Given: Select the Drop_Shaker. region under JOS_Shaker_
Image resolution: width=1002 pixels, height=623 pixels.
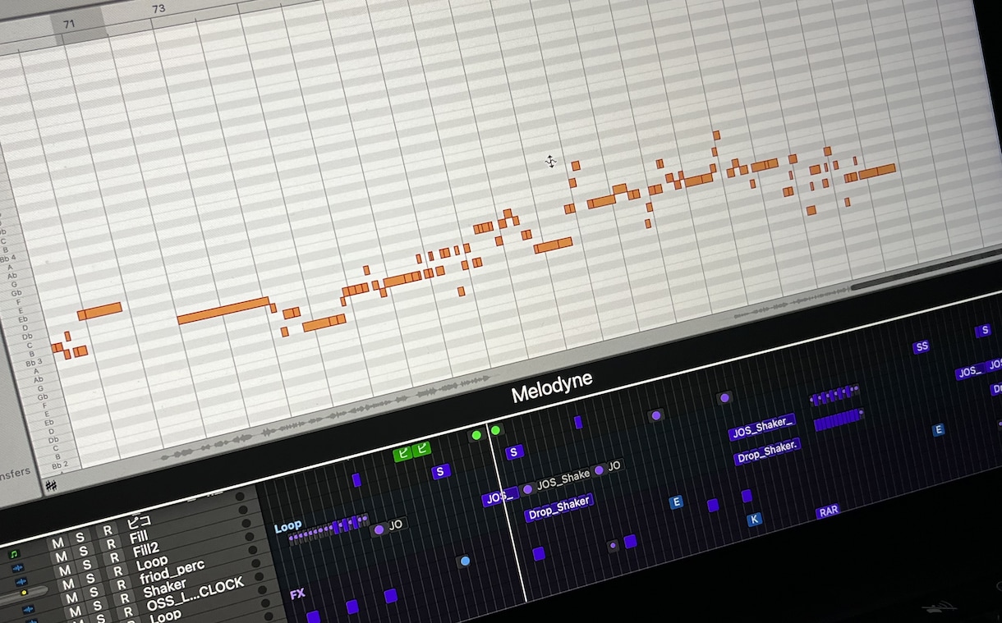Looking at the screenshot, I should click(x=766, y=451).
